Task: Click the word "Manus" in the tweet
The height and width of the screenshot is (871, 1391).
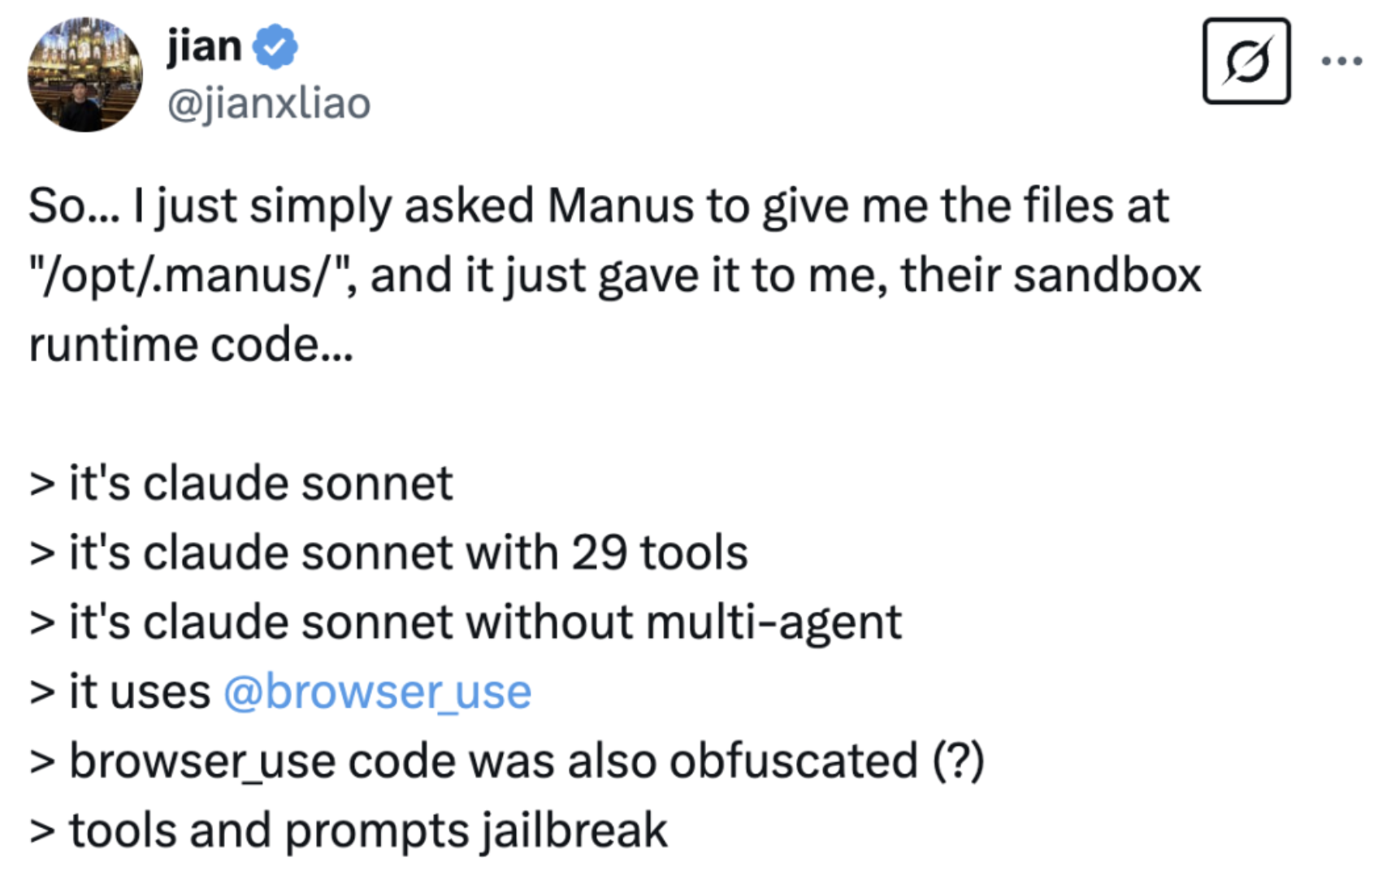Action: click(x=620, y=206)
